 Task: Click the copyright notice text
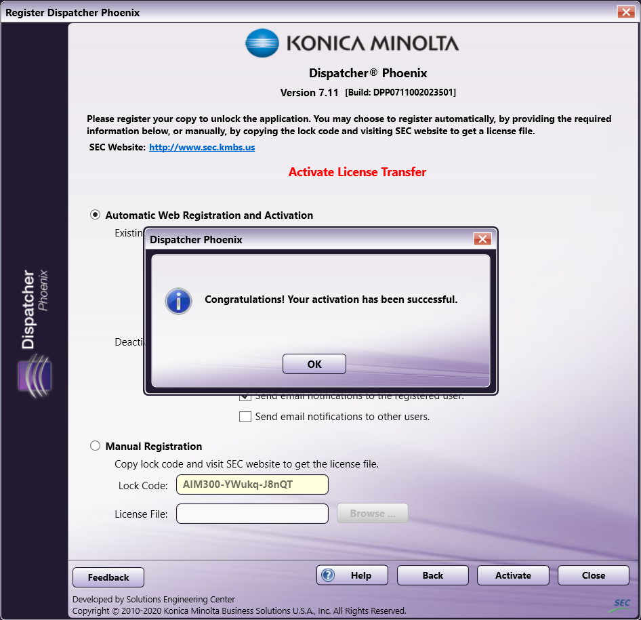(x=239, y=611)
